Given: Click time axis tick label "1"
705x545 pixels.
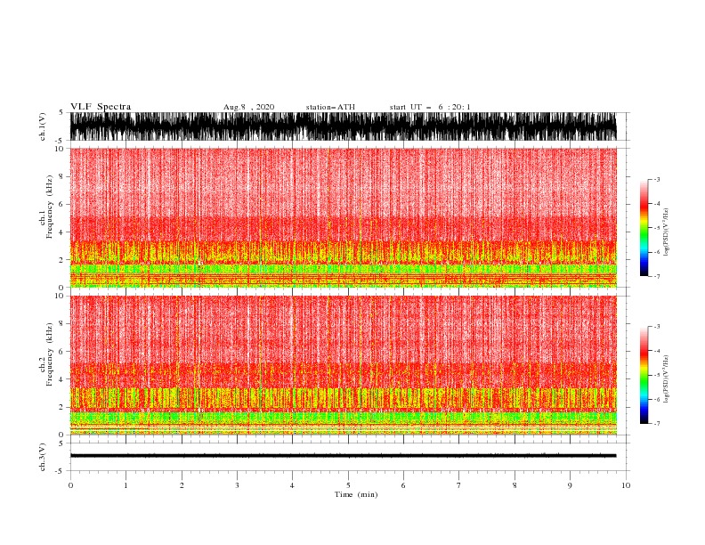Looking at the screenshot, I should pyautogui.click(x=126, y=485).
